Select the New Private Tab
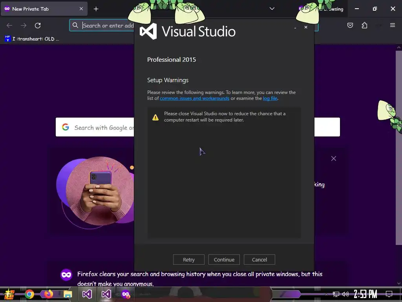Viewport: 402px width, 302px height. (x=44, y=9)
